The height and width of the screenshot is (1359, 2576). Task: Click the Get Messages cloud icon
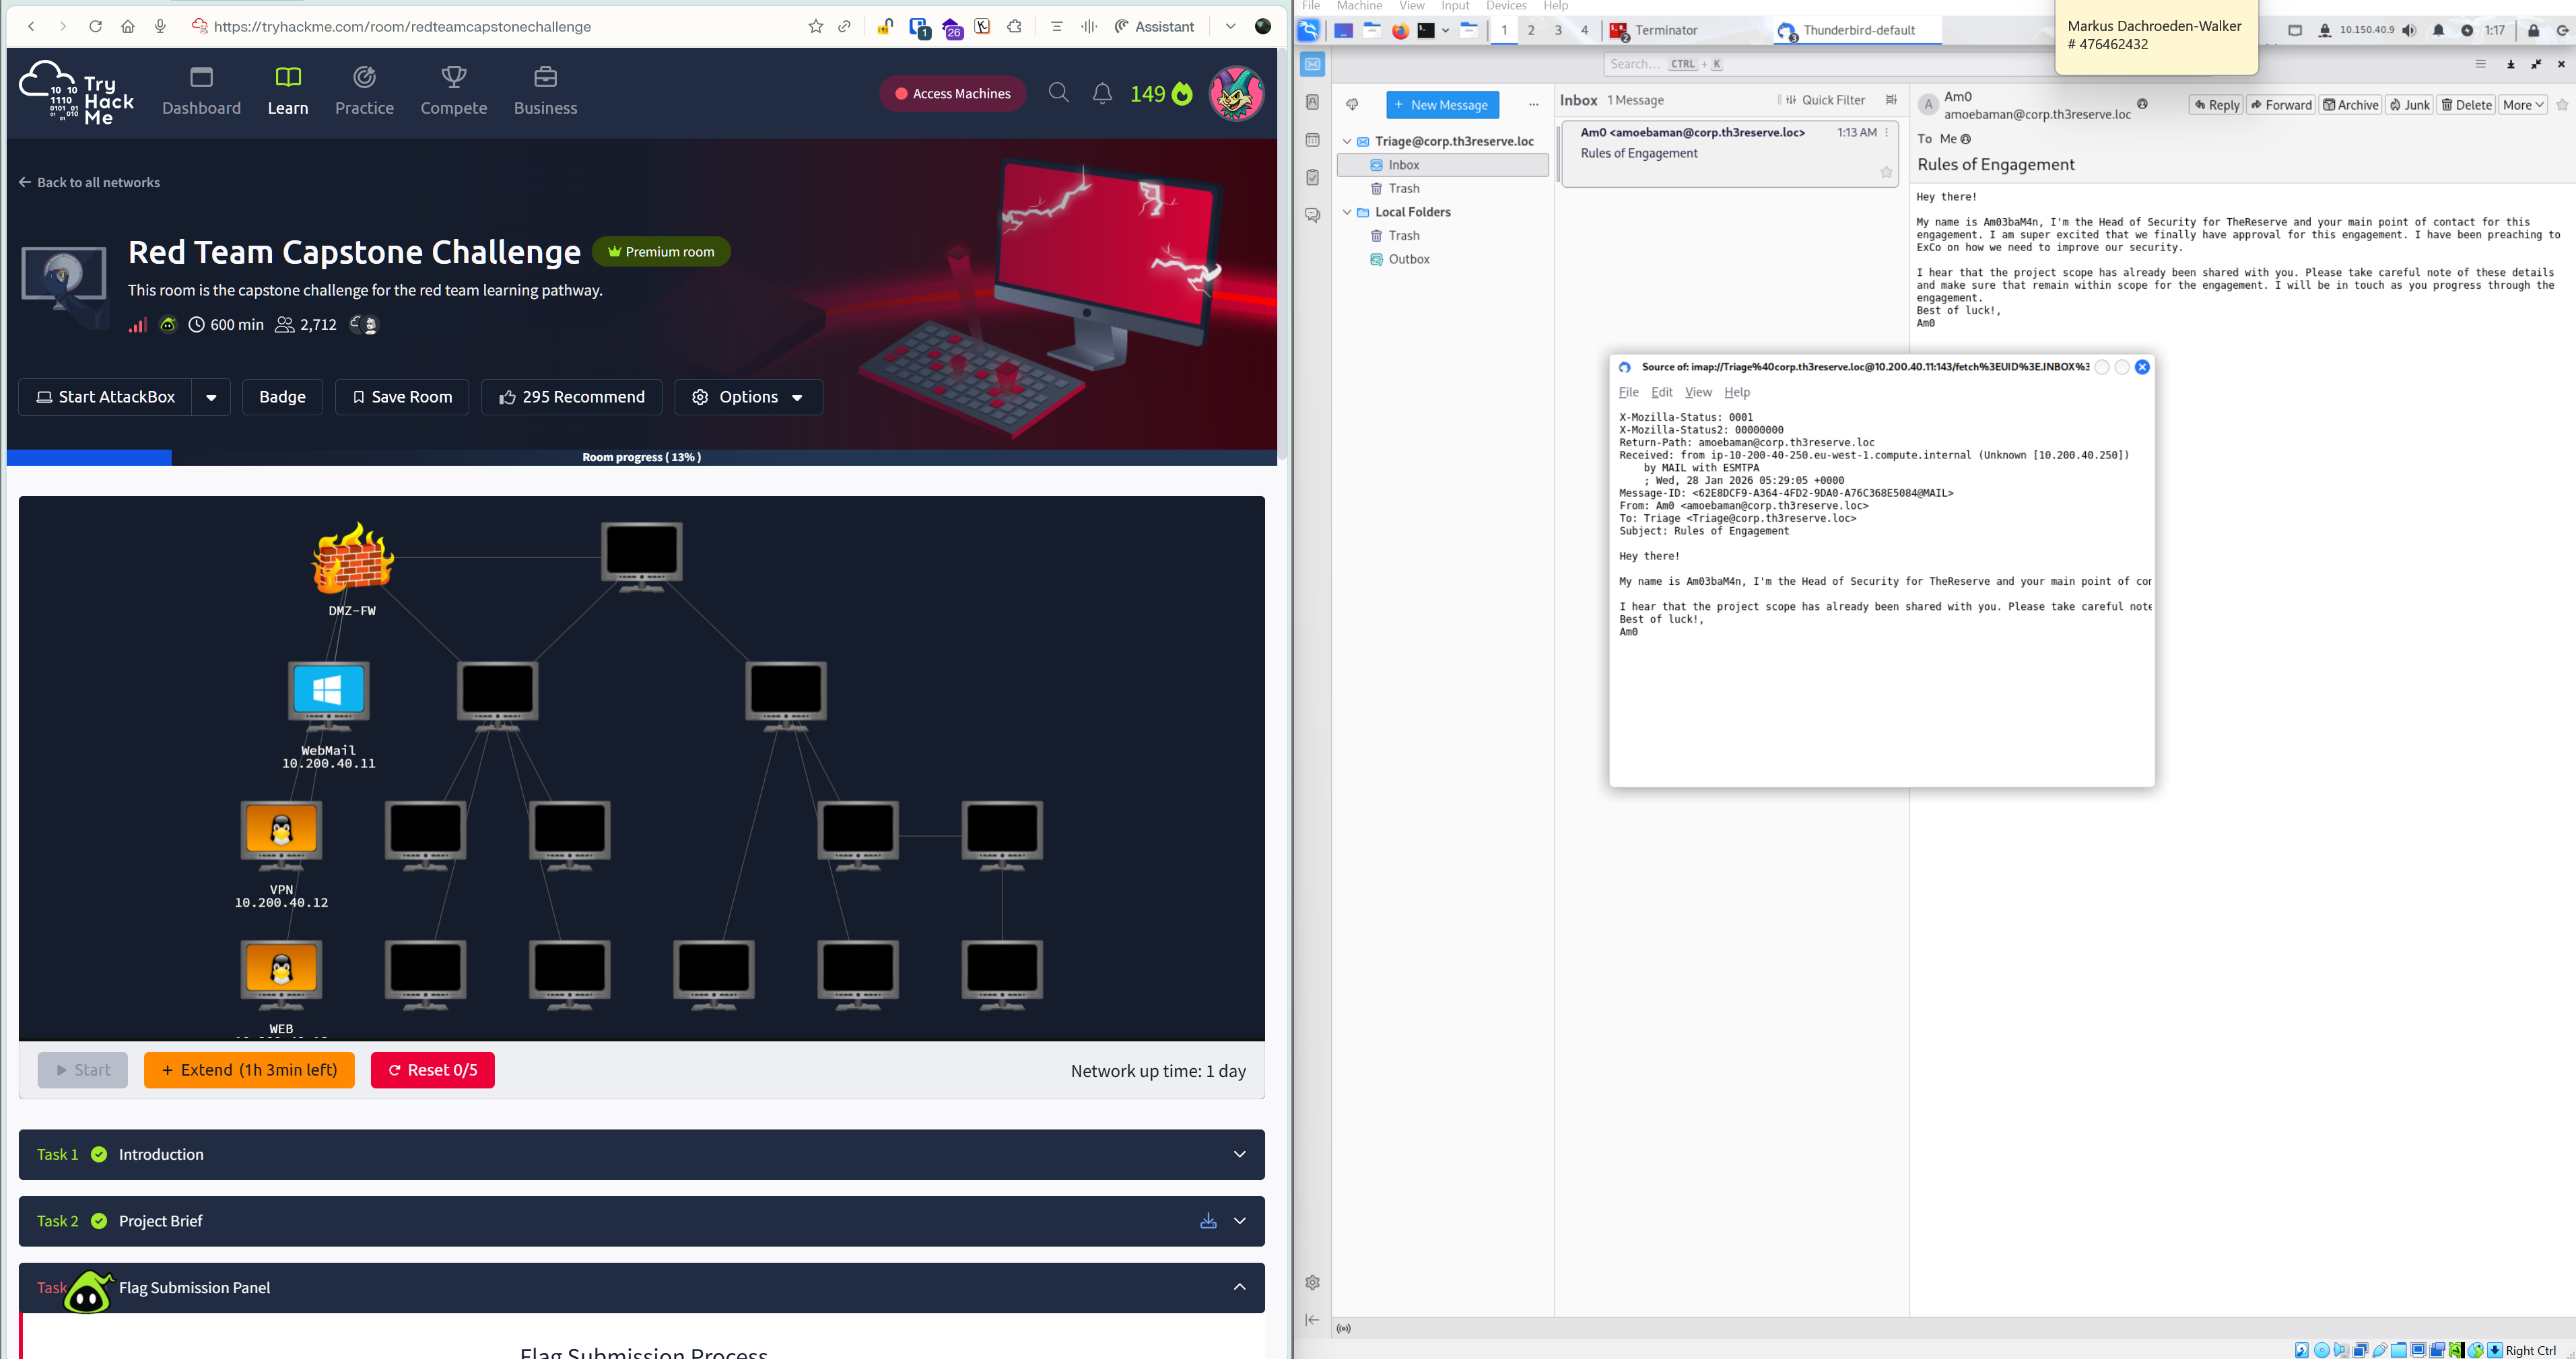(1352, 104)
